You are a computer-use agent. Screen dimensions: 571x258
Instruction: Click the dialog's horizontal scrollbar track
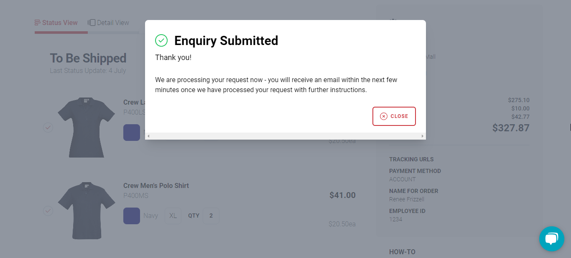coord(285,136)
